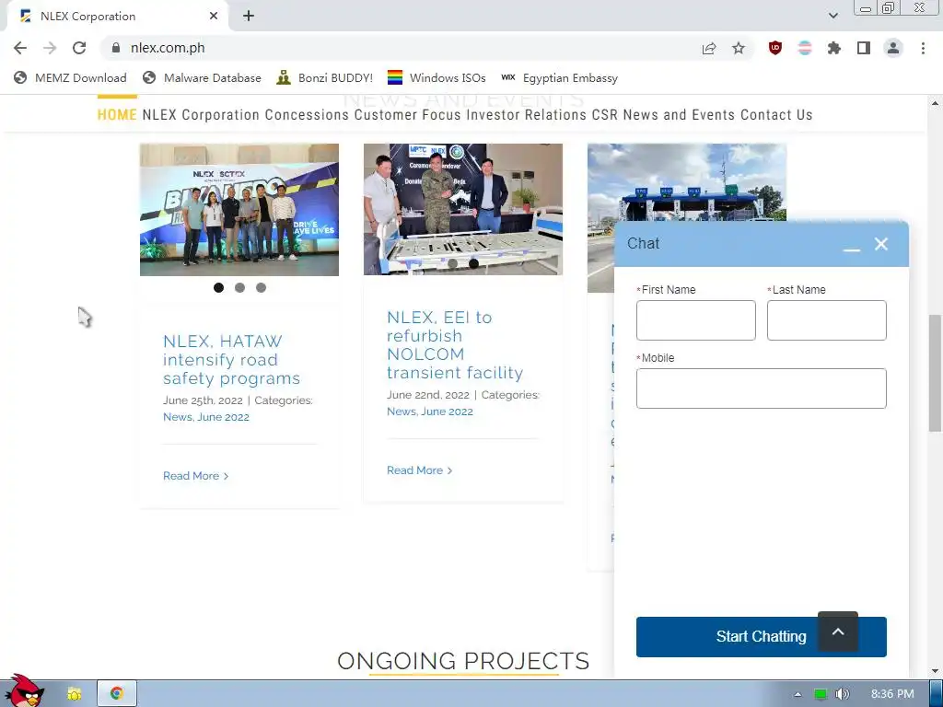Viewport: 943px width, 707px height.
Task: Open the share page icon
Action: [x=709, y=48]
